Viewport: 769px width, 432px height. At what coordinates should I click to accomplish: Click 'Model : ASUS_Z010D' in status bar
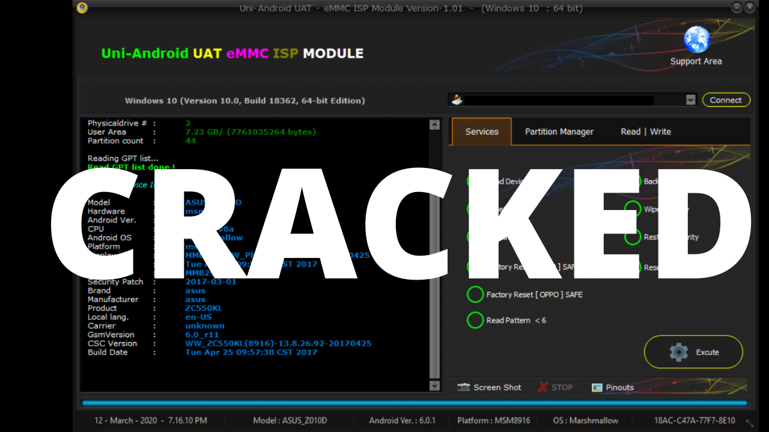click(x=290, y=421)
